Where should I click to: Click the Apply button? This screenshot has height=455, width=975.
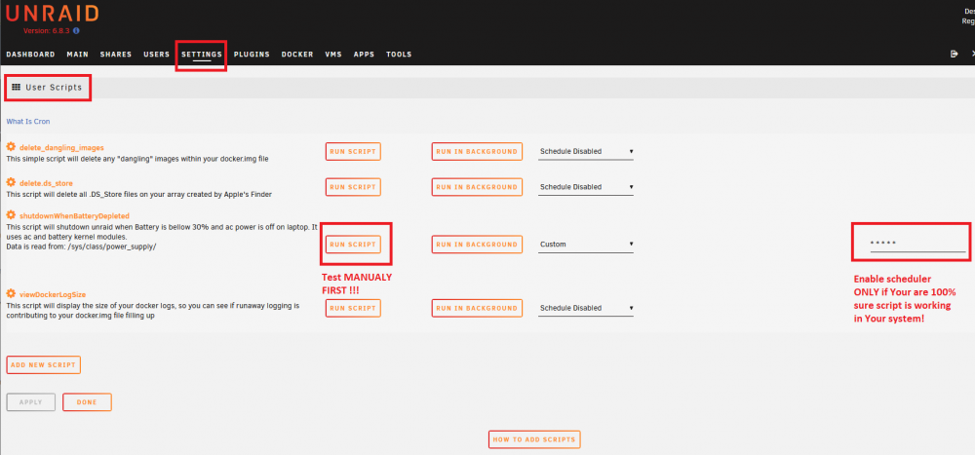pos(31,402)
